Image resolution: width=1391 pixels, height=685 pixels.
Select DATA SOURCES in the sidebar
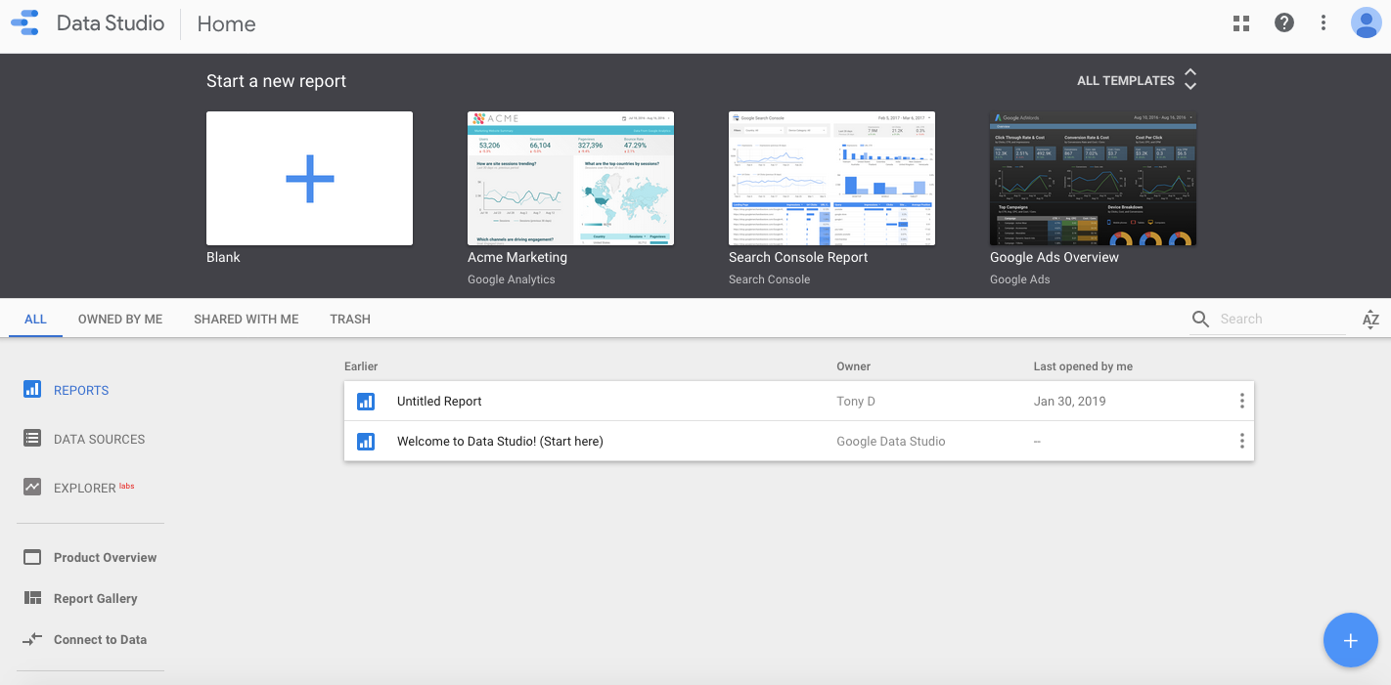coord(99,439)
